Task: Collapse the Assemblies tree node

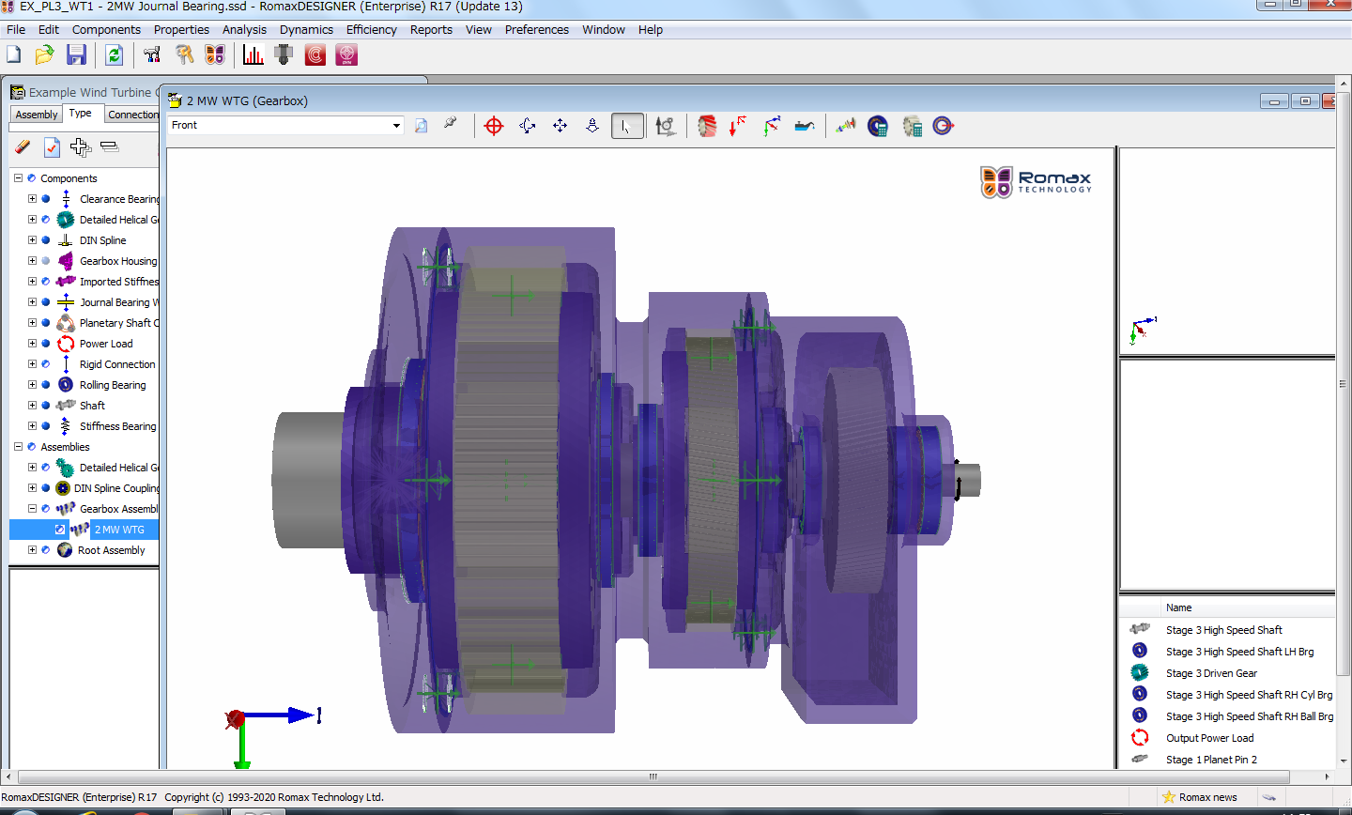Action: pos(18,447)
